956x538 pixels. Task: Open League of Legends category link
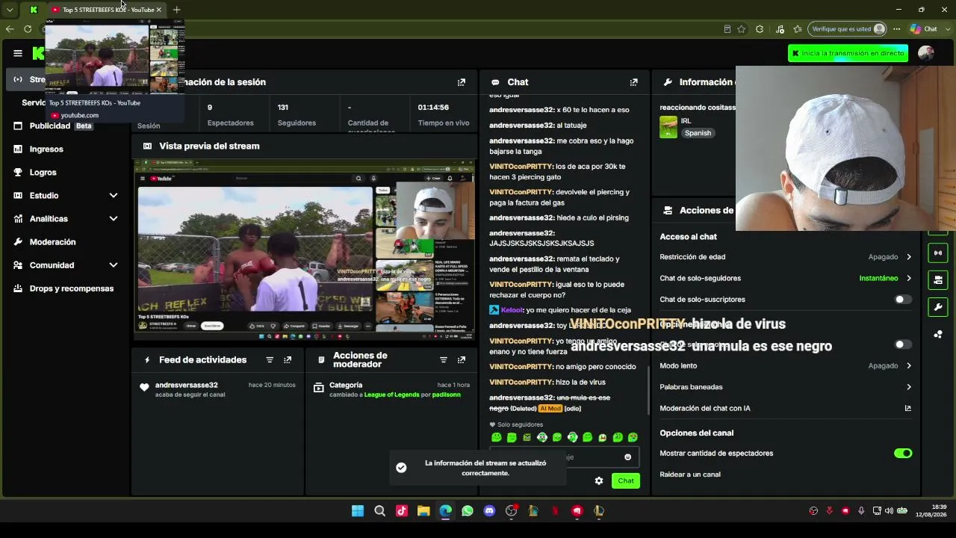(x=391, y=395)
